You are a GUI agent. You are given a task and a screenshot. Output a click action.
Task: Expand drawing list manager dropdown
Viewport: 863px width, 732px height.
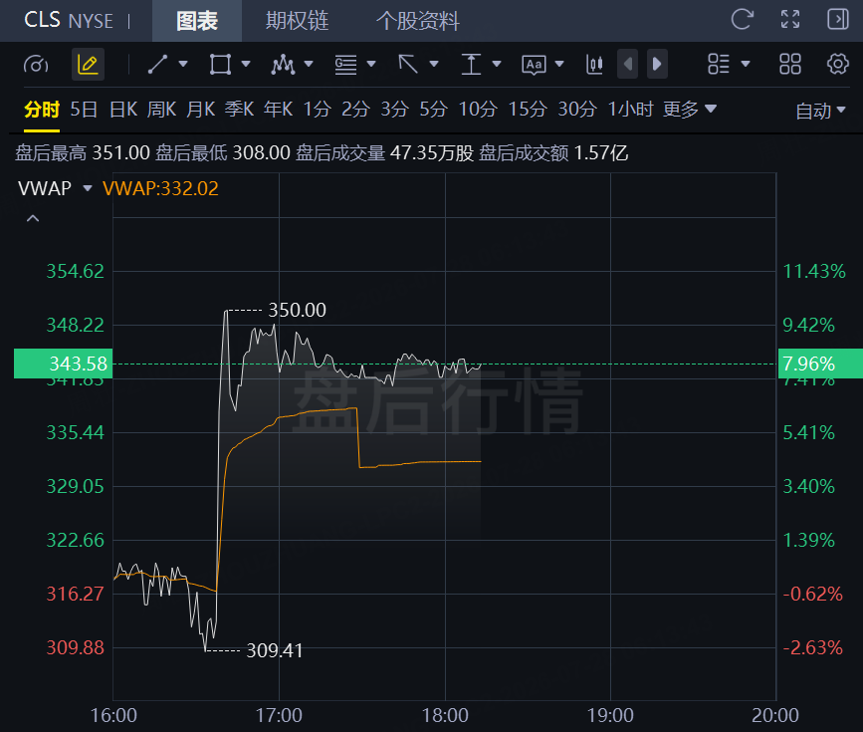(746, 64)
